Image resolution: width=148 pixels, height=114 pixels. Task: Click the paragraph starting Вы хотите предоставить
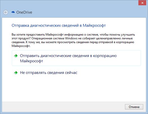73,40
